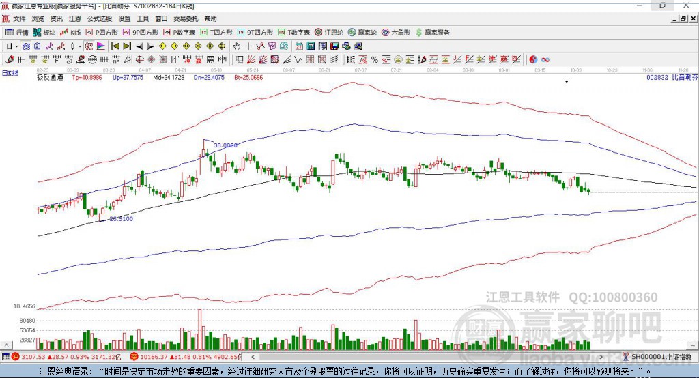Select the red pencil drawing tool
The width and height of the screenshot is (699, 378).
pyautogui.click(x=10, y=60)
